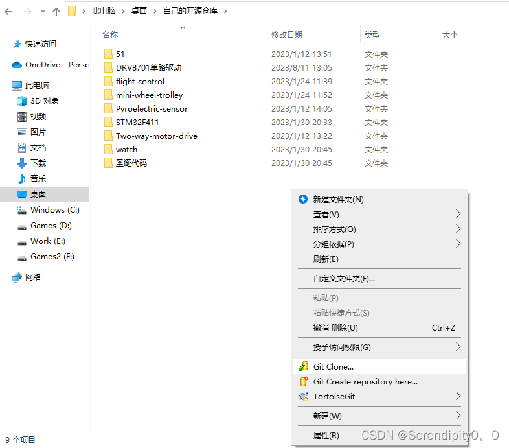
Task: Select the 51 folder icon
Action: [x=108, y=54]
